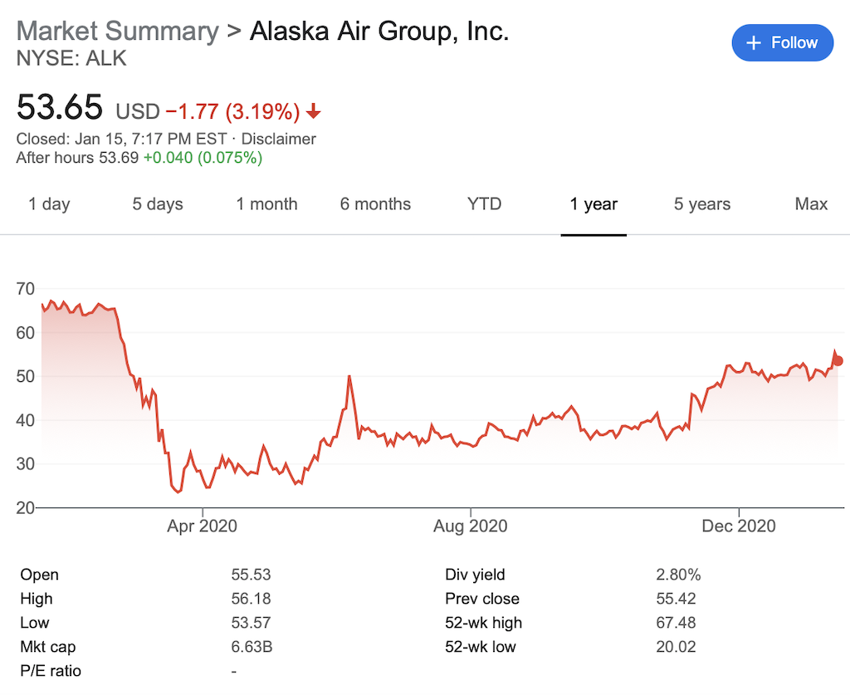
Task: Click the Follow button
Action: 782,43
